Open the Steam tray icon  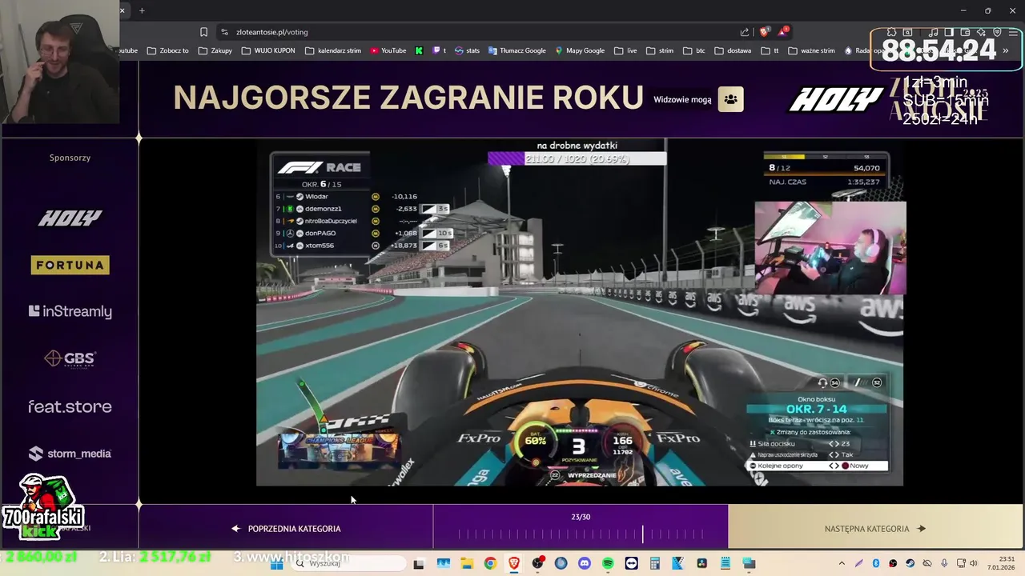click(910, 563)
